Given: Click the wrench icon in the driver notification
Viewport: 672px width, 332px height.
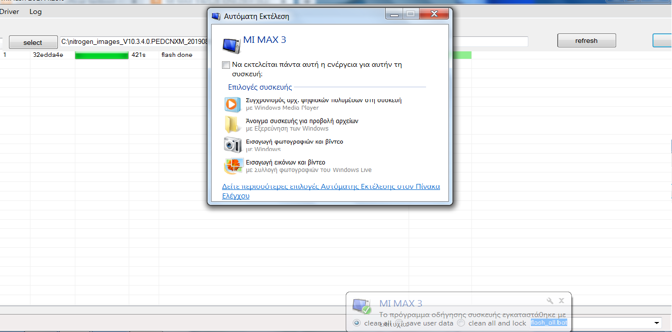Looking at the screenshot, I should tap(550, 301).
